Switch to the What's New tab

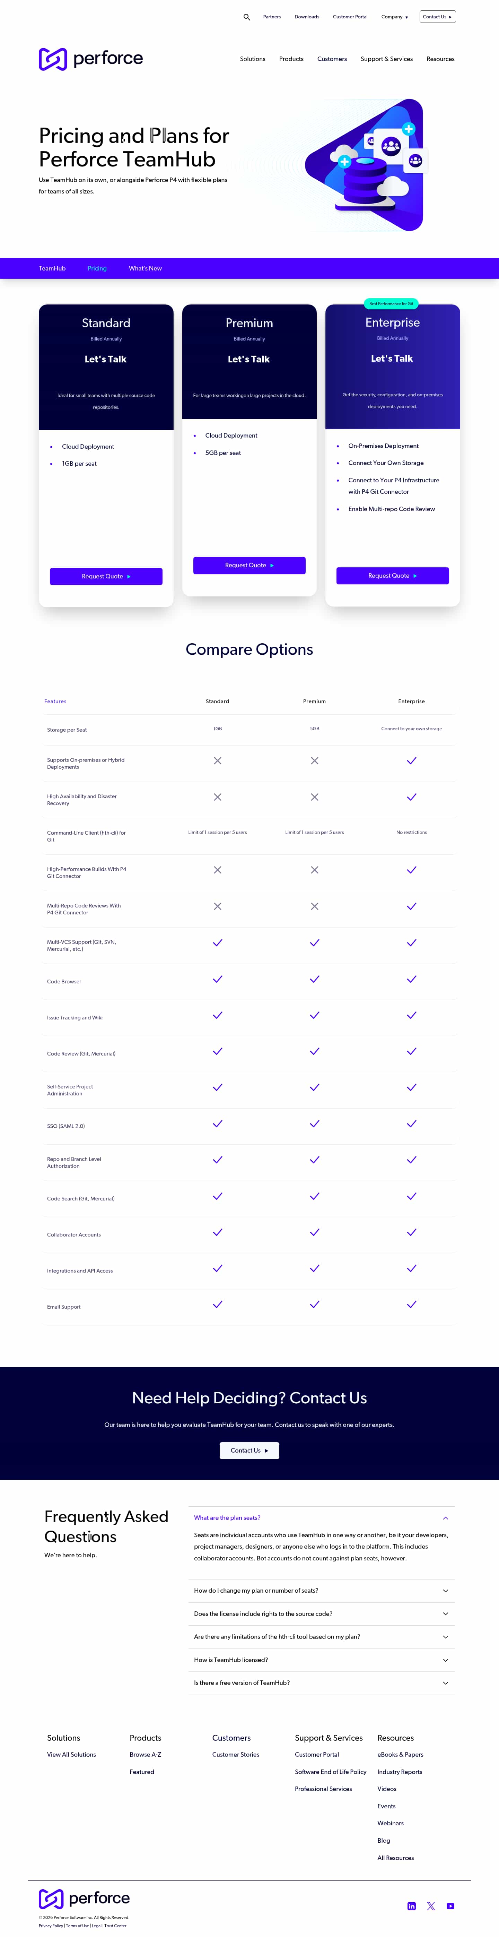click(145, 268)
